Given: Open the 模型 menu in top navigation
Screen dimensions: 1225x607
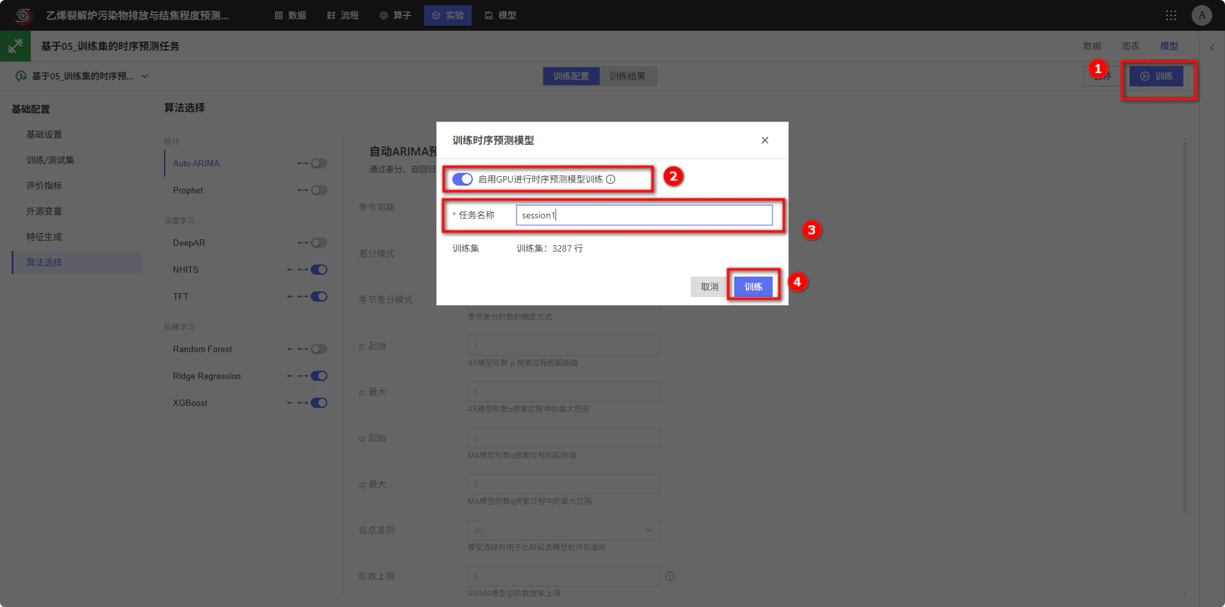Looking at the screenshot, I should pos(500,15).
